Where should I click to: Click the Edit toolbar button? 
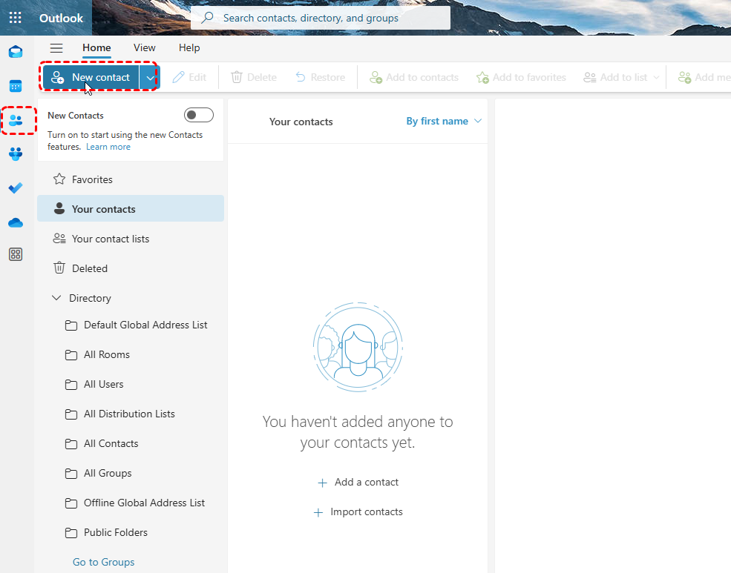189,77
